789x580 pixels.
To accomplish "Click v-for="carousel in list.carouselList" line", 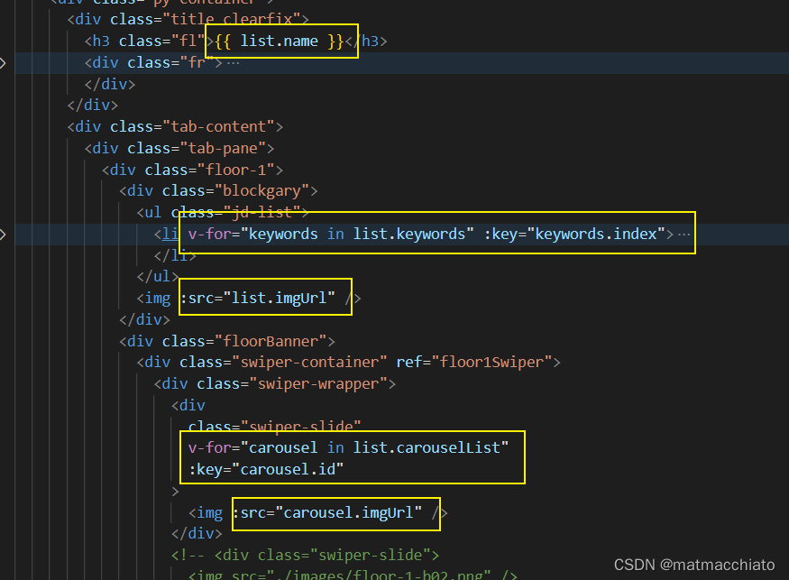I will 348,447.
